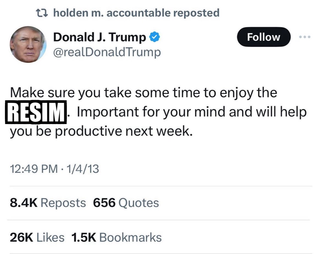The height and width of the screenshot is (254, 322).
Task: Show the 26K Likes list
Action: 37,237
